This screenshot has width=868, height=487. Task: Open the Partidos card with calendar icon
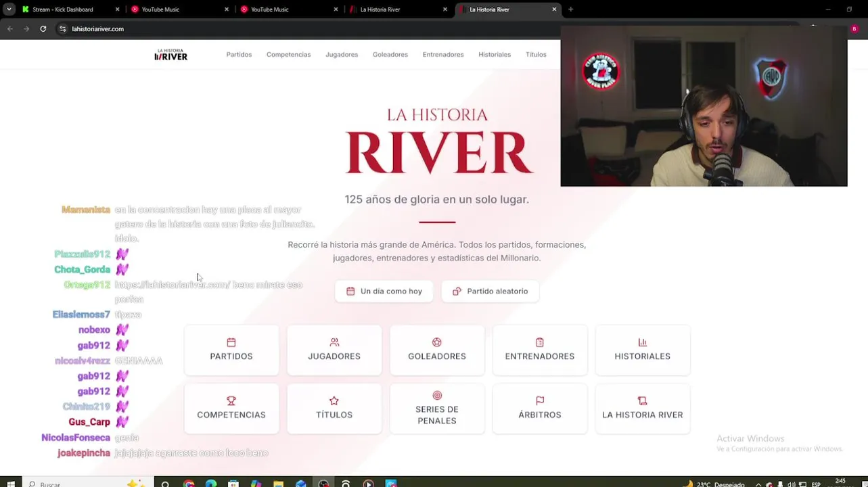coord(231,350)
